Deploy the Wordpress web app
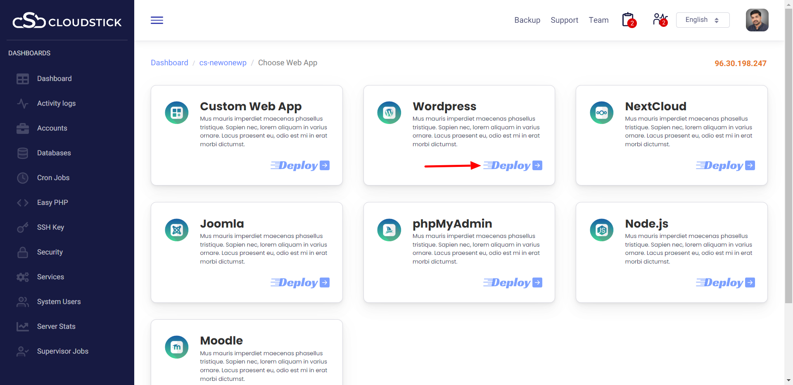The width and height of the screenshot is (793, 385). tap(513, 166)
